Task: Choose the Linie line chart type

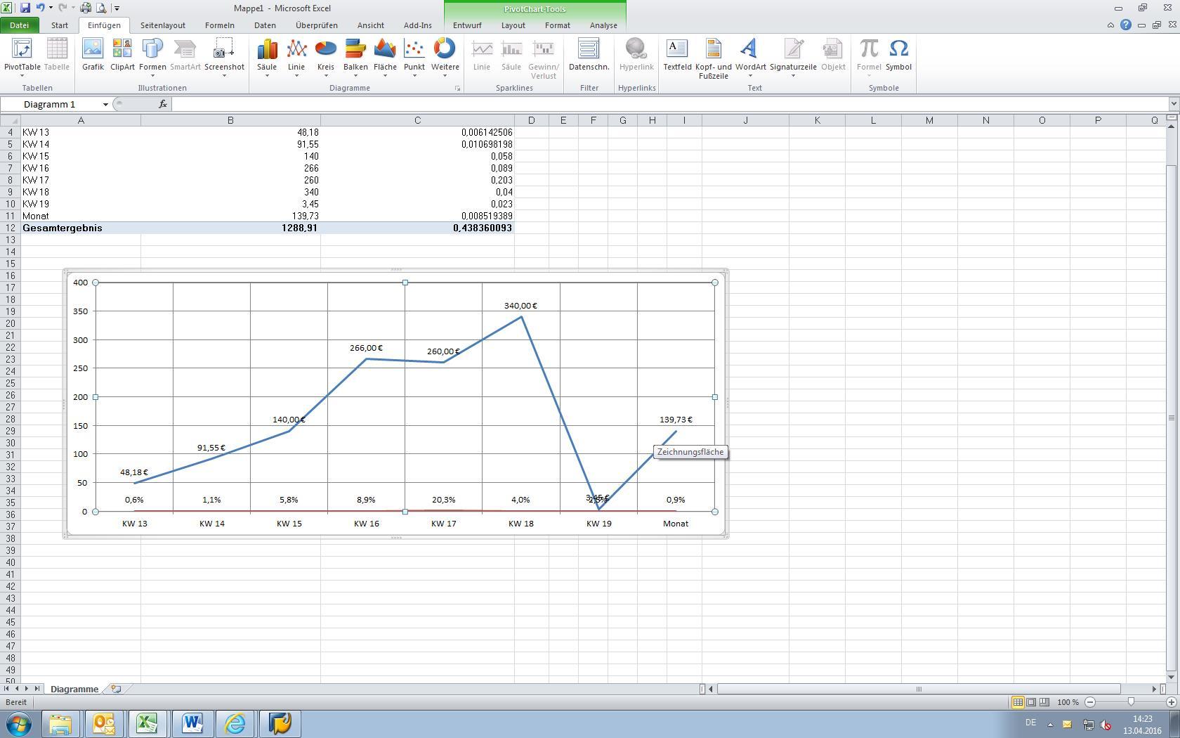Action: (x=296, y=56)
